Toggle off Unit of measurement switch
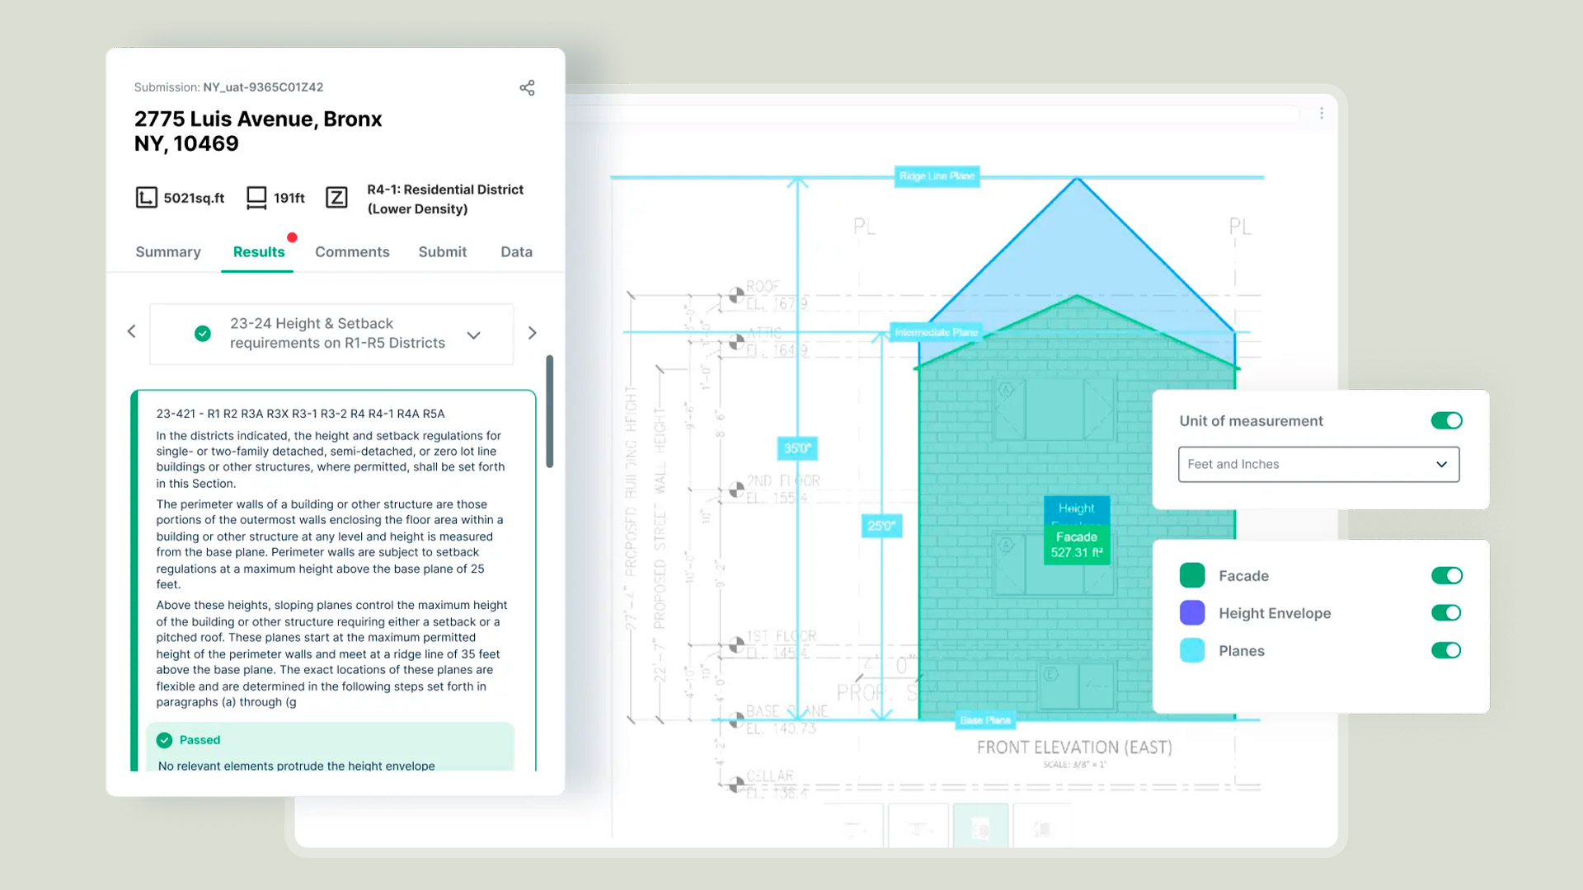This screenshot has height=890, width=1583. tap(1446, 421)
